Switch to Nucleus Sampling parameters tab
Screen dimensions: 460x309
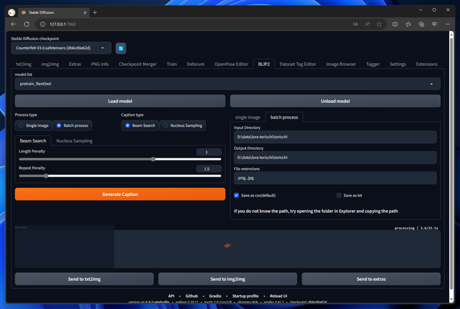tap(74, 140)
